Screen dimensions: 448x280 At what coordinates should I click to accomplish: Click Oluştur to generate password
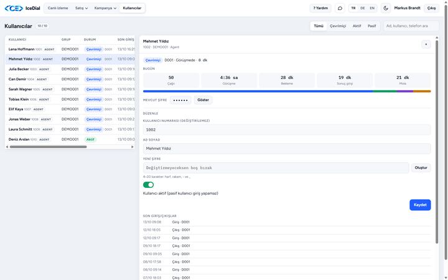click(421, 168)
